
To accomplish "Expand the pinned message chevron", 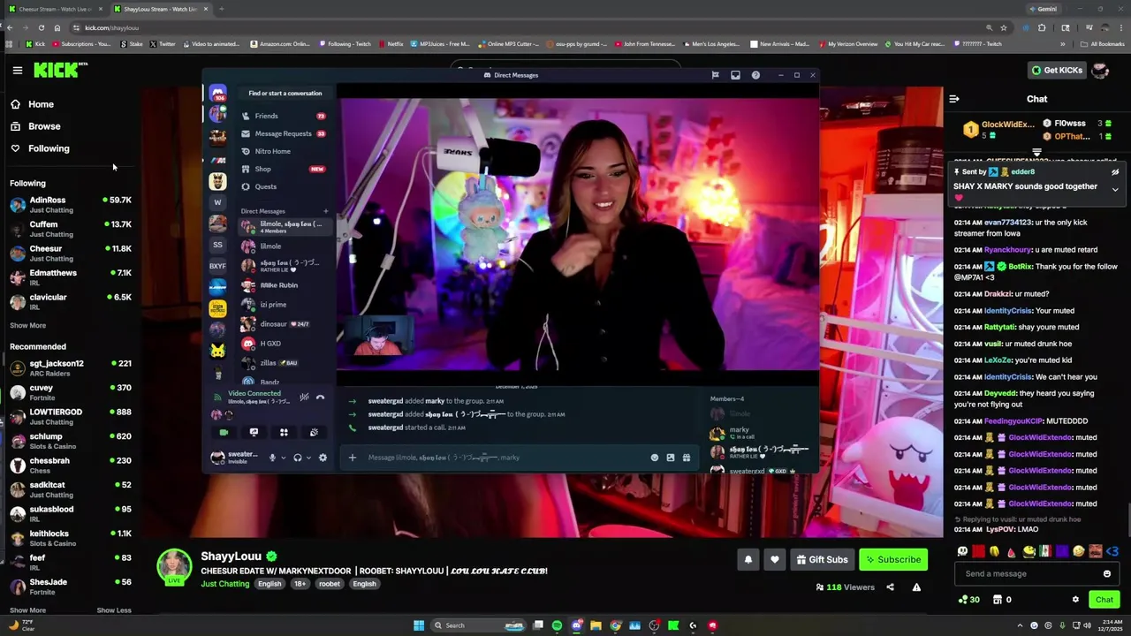I will pos(1115,189).
